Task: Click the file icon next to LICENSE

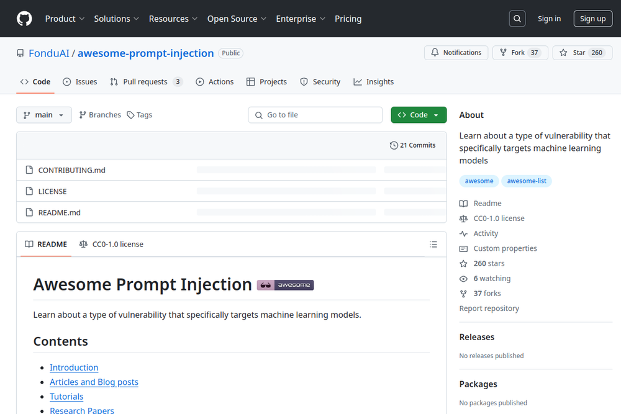Action: pyautogui.click(x=29, y=191)
